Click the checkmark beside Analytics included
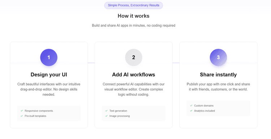The width and height of the screenshot is (271, 139). pyautogui.click(x=191, y=111)
